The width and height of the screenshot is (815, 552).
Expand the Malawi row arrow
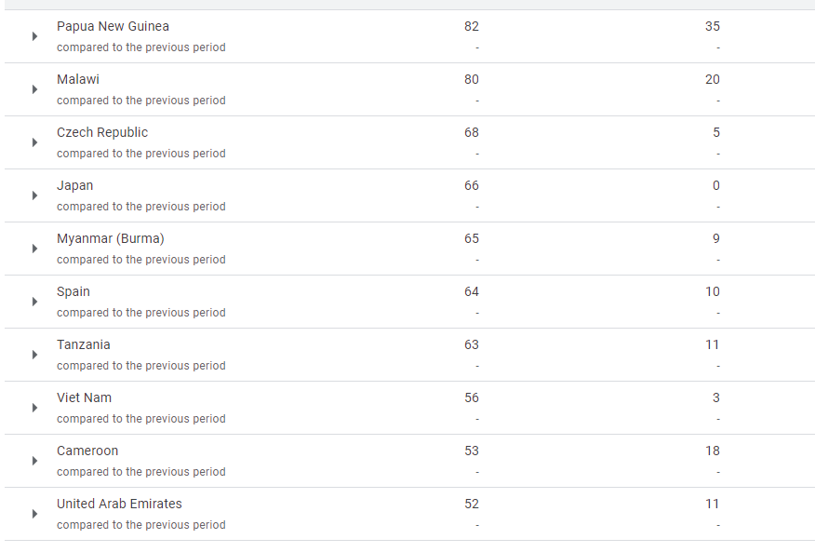pos(34,89)
